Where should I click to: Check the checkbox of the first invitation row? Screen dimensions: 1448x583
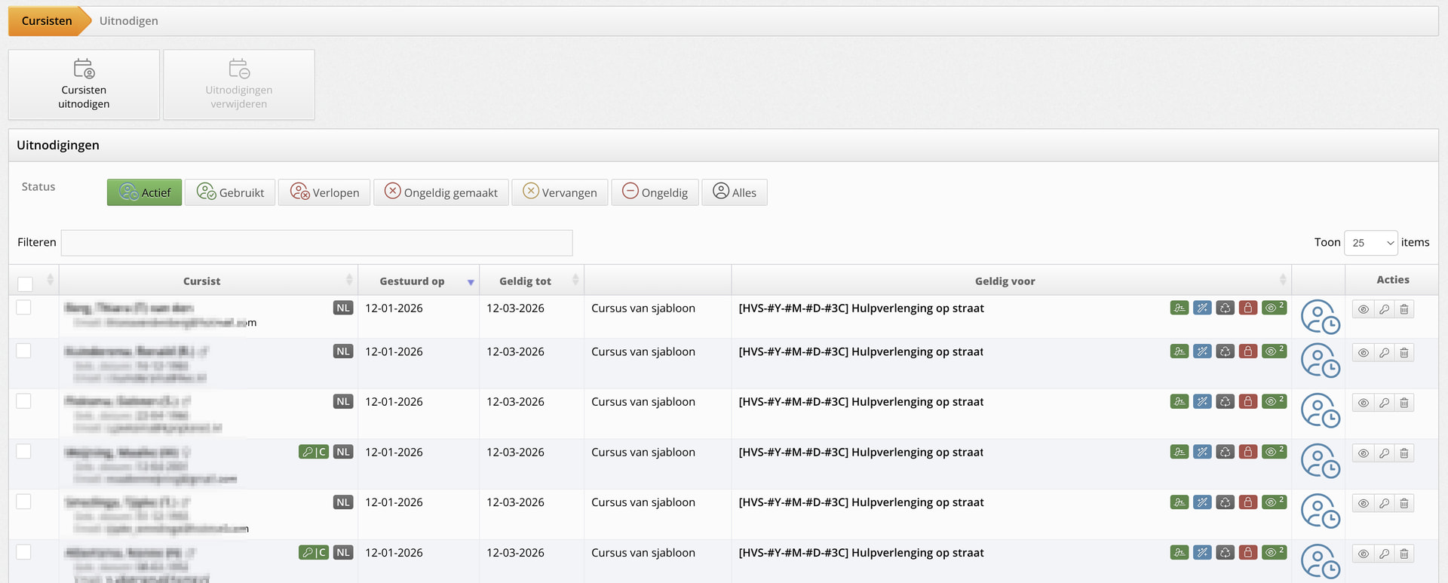click(x=24, y=307)
